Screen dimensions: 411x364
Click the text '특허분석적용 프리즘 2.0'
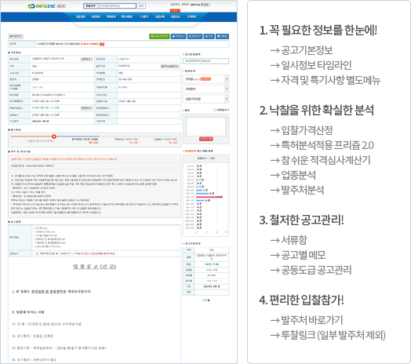(327, 145)
